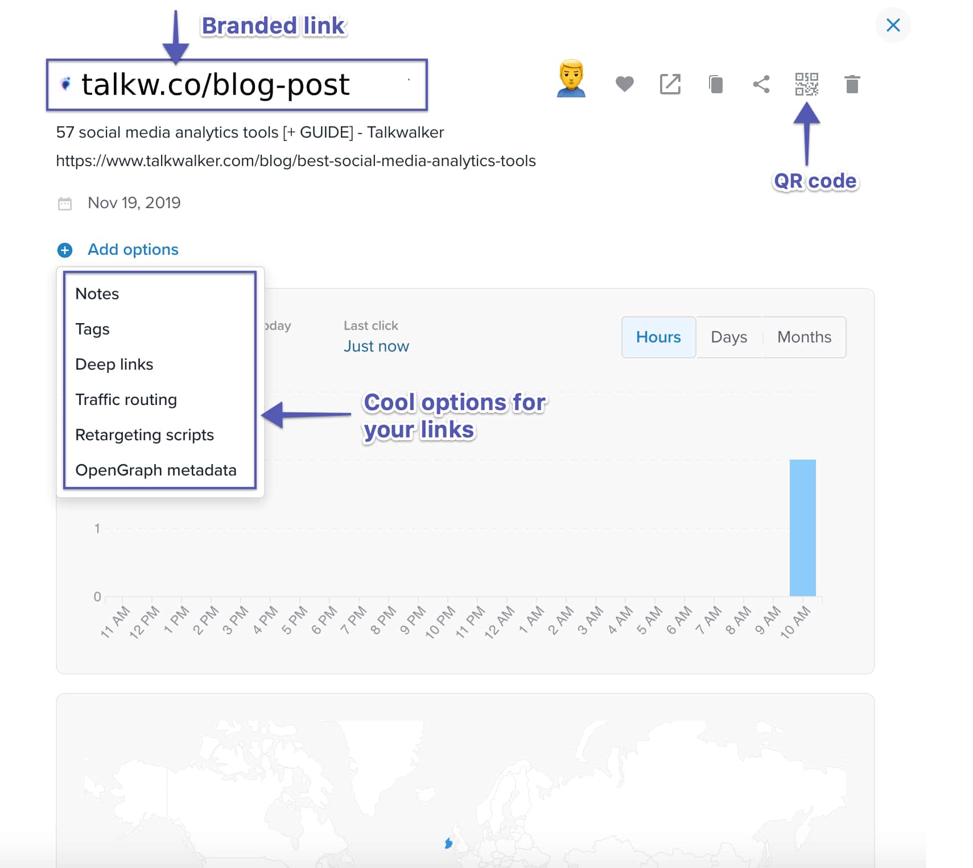Mark this link as favorite with heart icon
The width and height of the screenshot is (973, 868).
tap(624, 84)
